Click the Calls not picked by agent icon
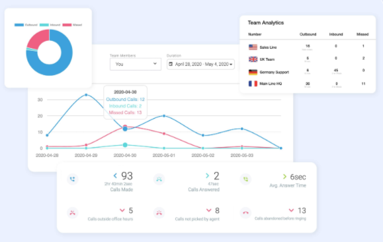This screenshot has height=242, width=383. [x=159, y=213]
